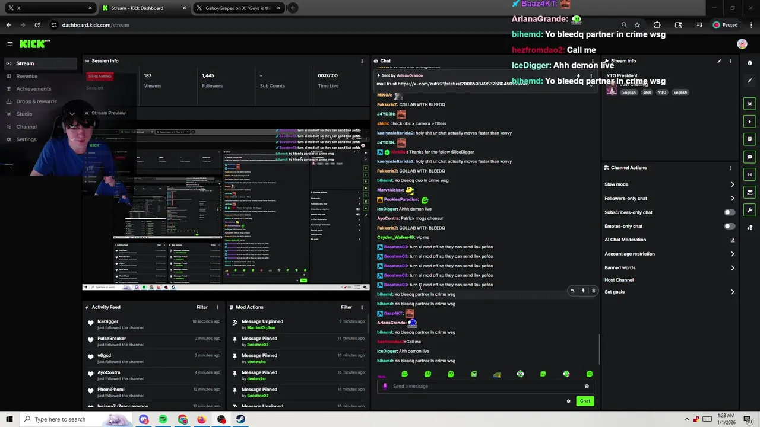Click the edit pencil in right rail
The height and width of the screenshot is (427, 760).
pyautogui.click(x=750, y=81)
